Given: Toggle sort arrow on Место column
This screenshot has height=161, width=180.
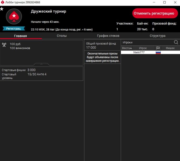Looking at the screenshot, I should [131, 48].
